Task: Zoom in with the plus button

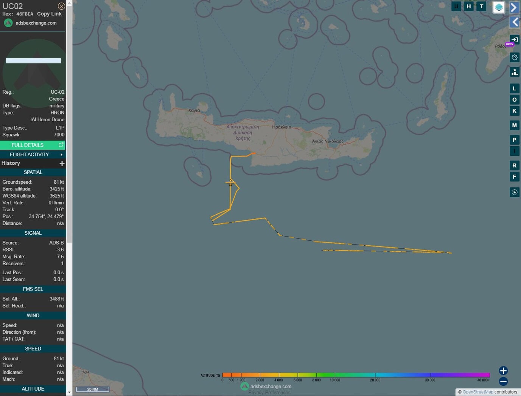Action: [503, 371]
